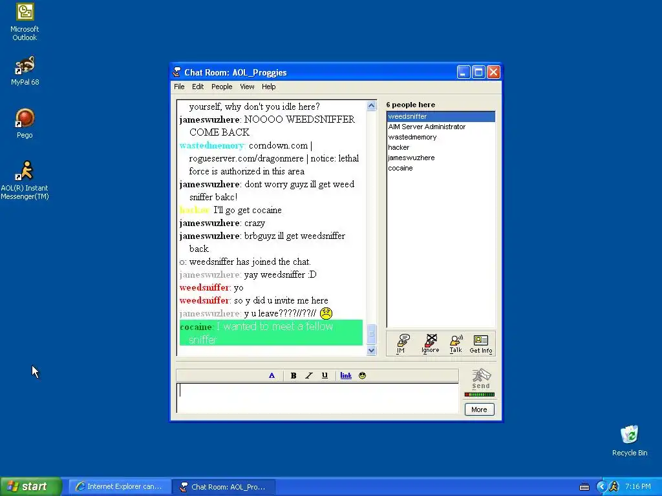662x496 pixels.
Task: Insert a hyperlink with link button
Action: point(346,375)
